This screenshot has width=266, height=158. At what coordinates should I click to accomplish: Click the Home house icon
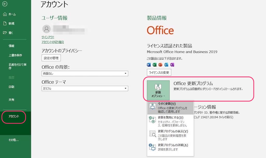click(5, 14)
